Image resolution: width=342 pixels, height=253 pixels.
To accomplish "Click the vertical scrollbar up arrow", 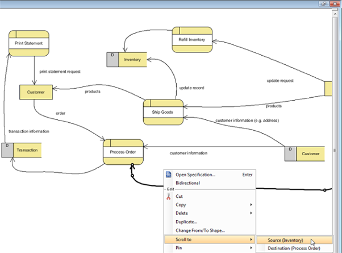I will click(x=335, y=14).
